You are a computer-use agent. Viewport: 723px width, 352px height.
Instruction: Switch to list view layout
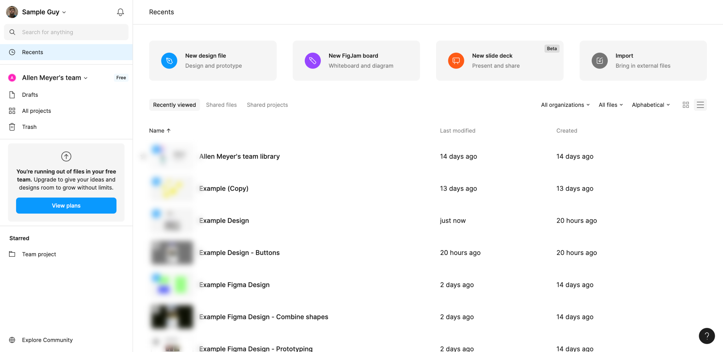[700, 105]
